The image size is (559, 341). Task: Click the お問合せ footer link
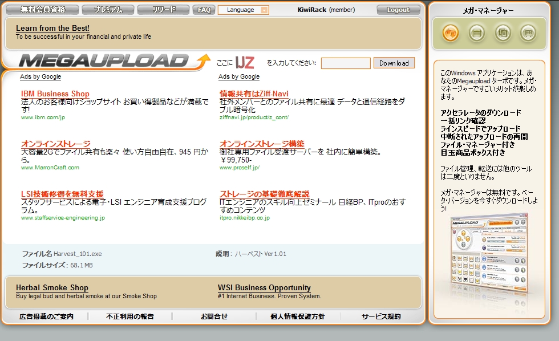214,316
